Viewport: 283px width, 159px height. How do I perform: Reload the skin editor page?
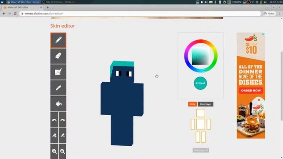pyautogui.click(x=15, y=14)
